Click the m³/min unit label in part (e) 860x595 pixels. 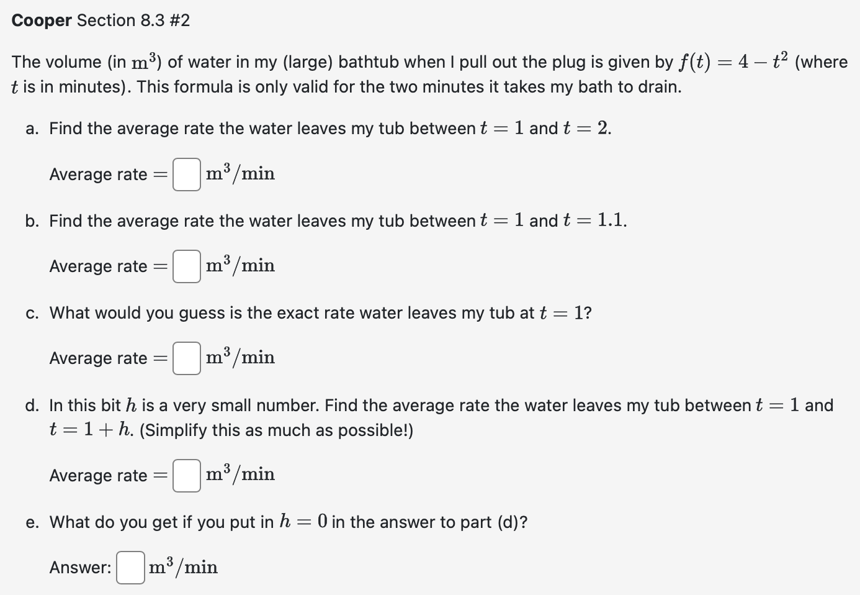point(182,566)
